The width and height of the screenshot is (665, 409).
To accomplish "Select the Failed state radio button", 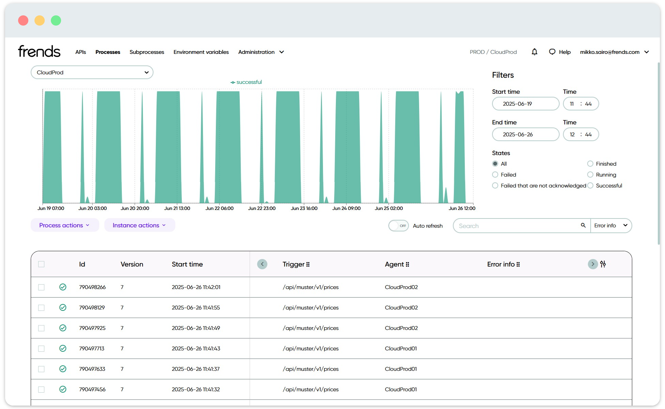I will (x=495, y=175).
